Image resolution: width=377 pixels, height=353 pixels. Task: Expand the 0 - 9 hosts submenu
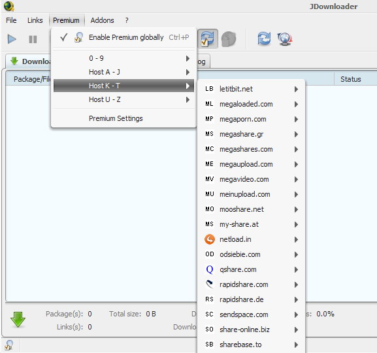coord(123,58)
